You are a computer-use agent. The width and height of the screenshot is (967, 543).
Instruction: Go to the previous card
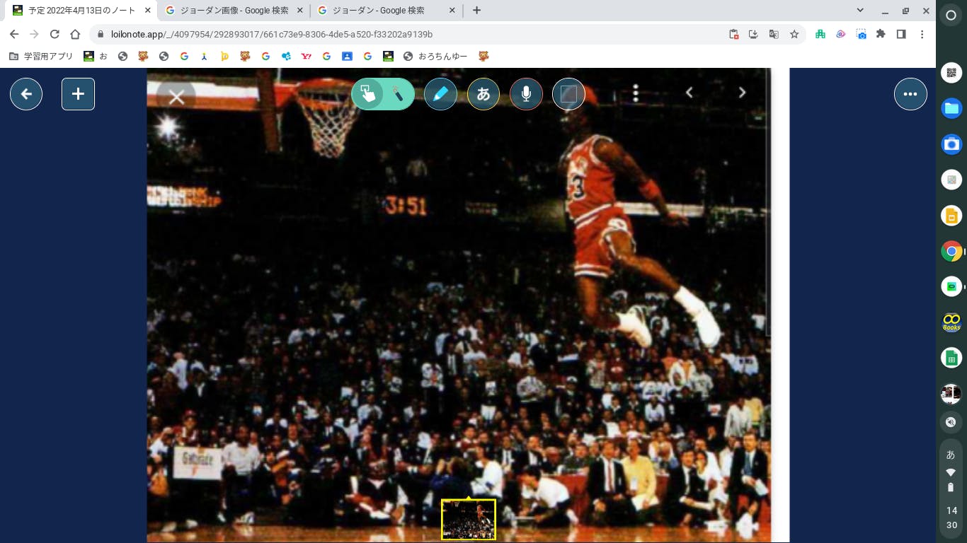click(x=689, y=93)
